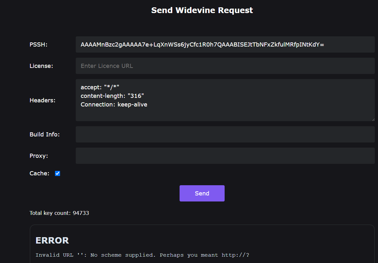Click the License label
The width and height of the screenshot is (378, 263).
pos(41,66)
